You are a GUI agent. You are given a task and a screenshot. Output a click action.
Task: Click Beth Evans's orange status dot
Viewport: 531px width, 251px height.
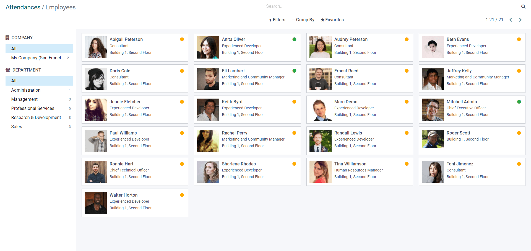[x=519, y=39]
